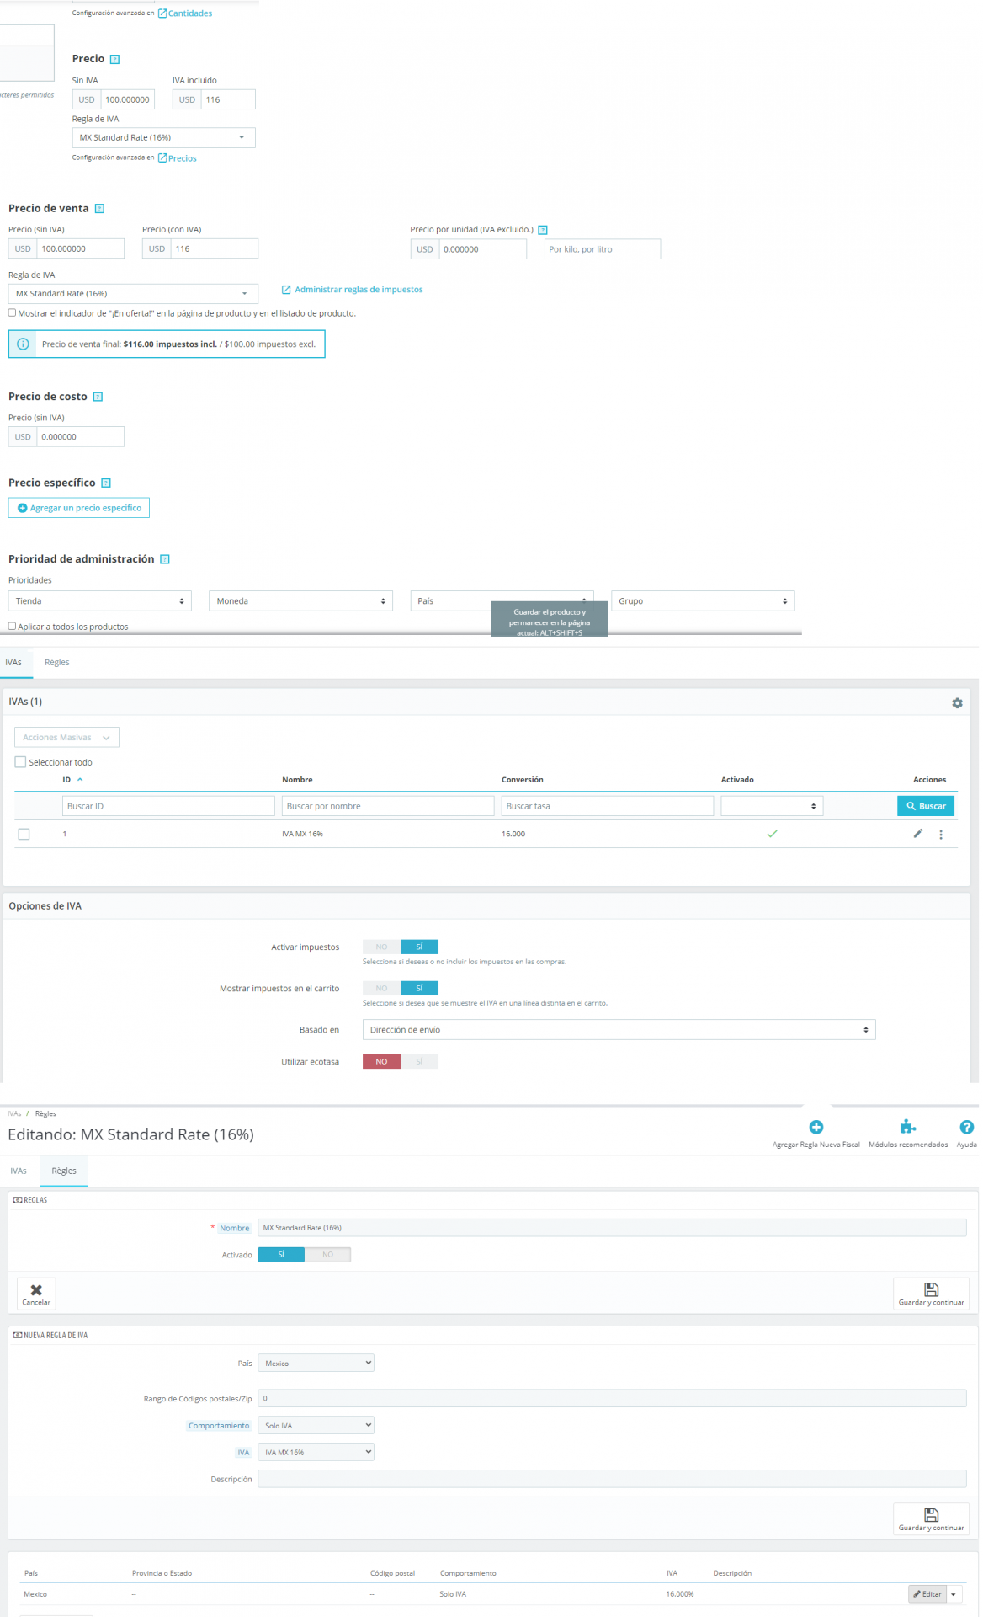Click Guardar y continuar in Nueva regla de IVA
Image resolution: width=983 pixels, height=1617 pixels.
931,1518
